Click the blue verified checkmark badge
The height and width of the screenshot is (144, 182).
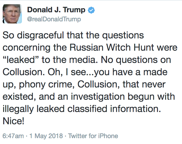coord(92,10)
